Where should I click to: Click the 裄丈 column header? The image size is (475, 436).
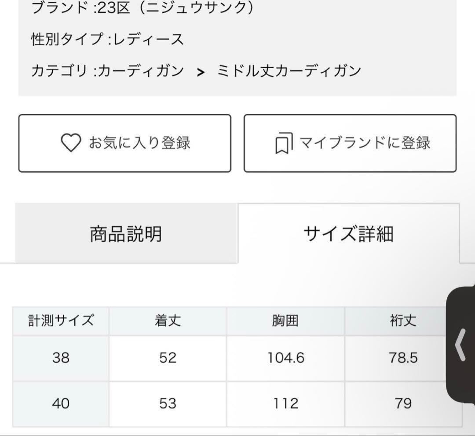(404, 320)
